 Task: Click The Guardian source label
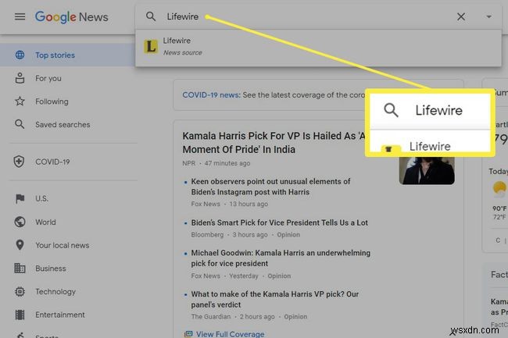pos(211,317)
